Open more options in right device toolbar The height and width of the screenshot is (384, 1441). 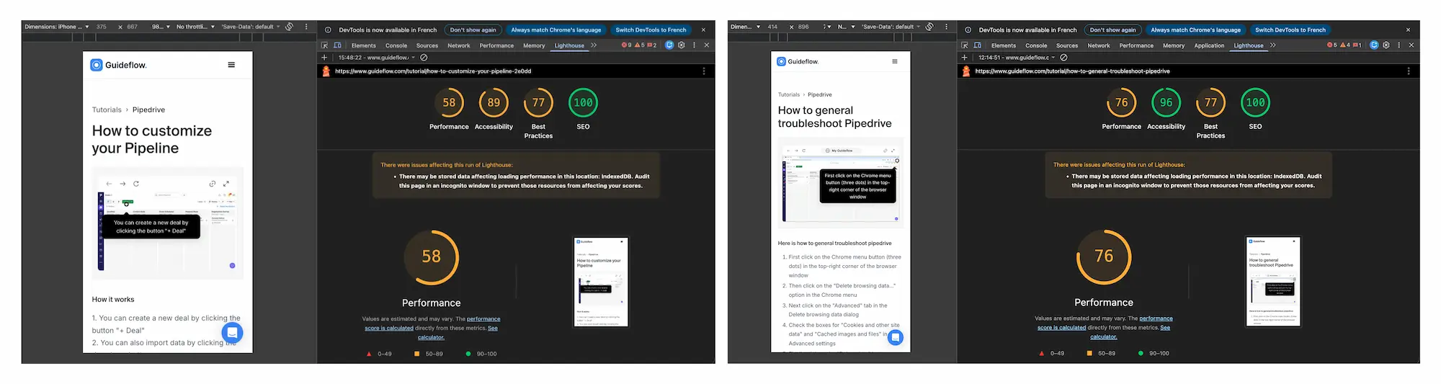tap(947, 27)
